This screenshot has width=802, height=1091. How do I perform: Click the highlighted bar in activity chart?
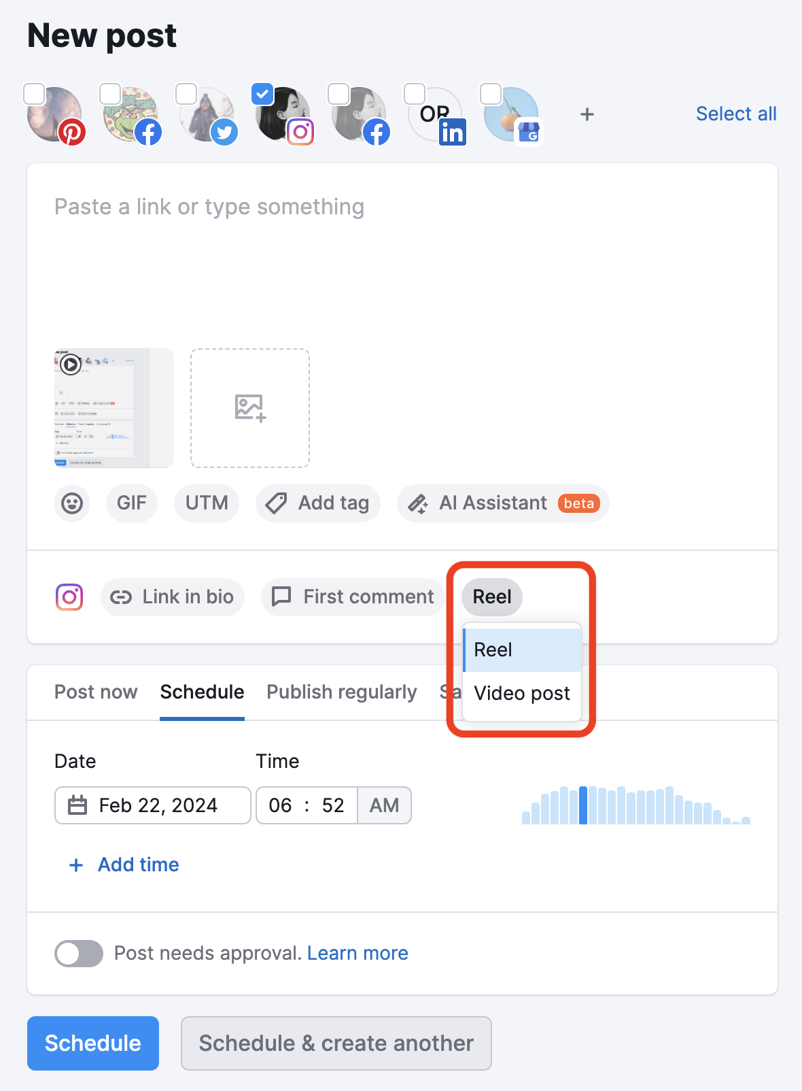coord(583,805)
